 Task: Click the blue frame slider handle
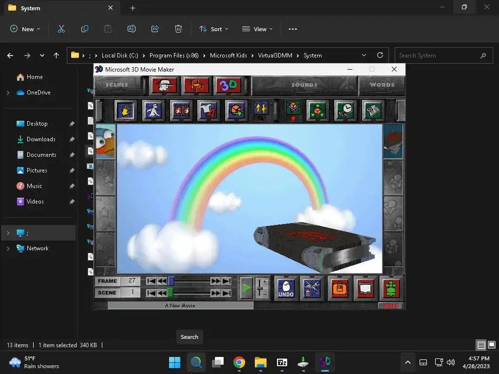point(171,281)
